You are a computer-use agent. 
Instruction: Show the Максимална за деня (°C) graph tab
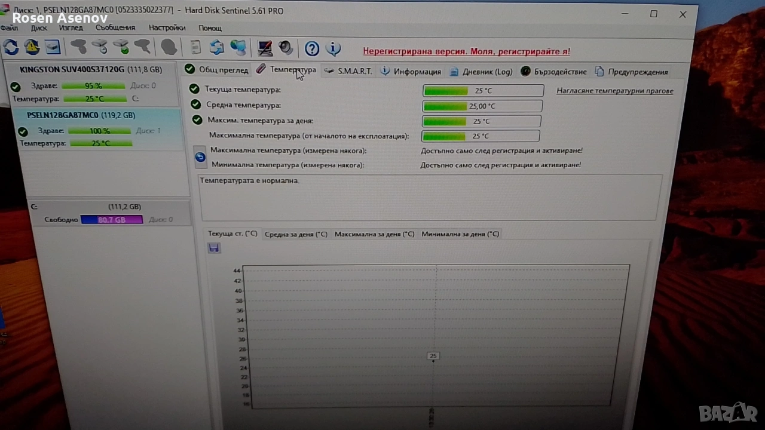click(x=374, y=234)
